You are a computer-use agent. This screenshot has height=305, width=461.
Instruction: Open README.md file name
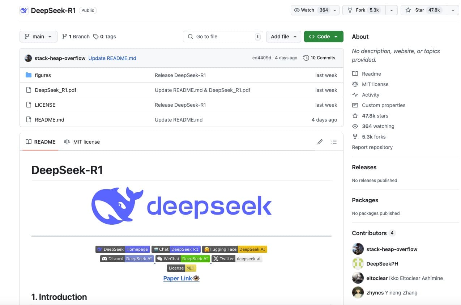tap(49, 120)
